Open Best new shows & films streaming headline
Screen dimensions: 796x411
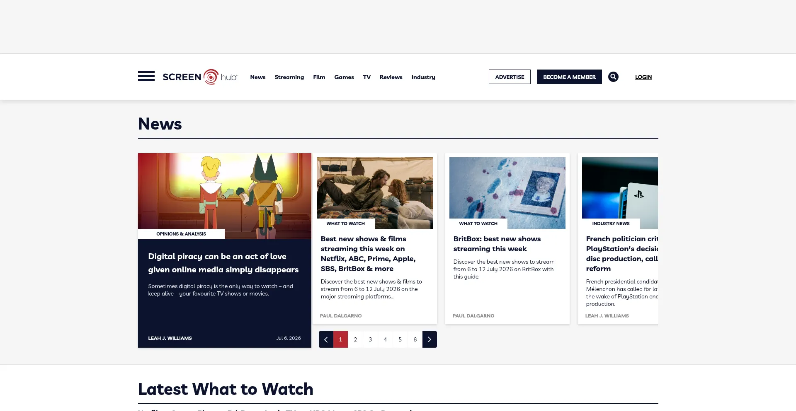click(x=368, y=254)
